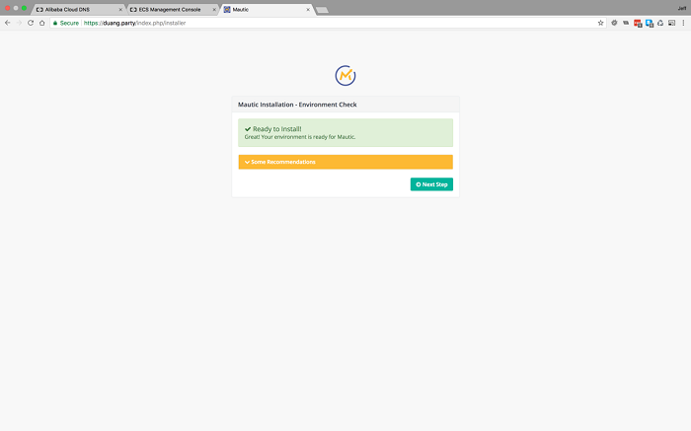Go forward in browser history
Viewport: 691px width, 431px height.
point(19,23)
